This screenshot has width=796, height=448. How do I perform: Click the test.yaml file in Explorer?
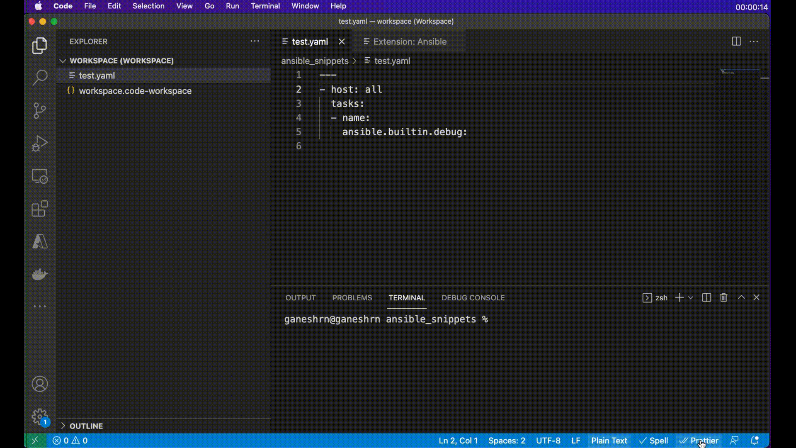97,75
